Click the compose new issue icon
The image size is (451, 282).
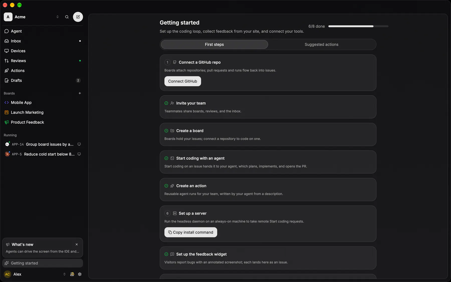click(x=78, y=17)
